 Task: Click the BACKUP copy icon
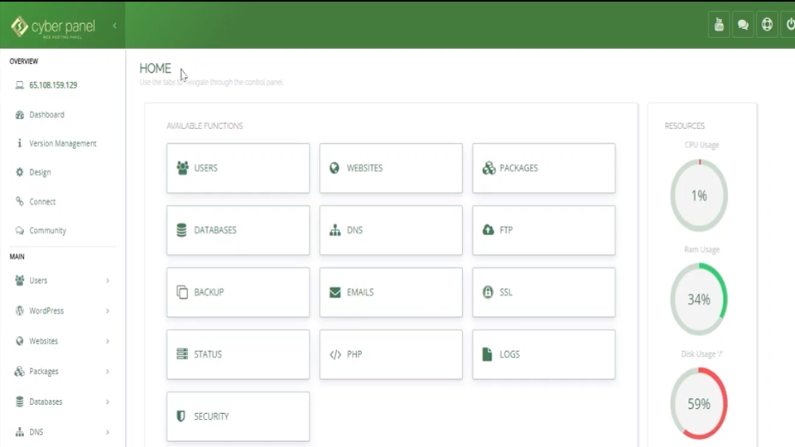(182, 292)
